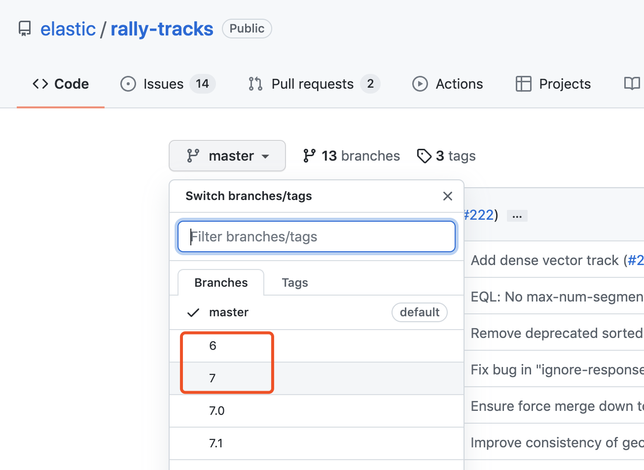Open the elastic organization link
The height and width of the screenshot is (470, 644).
click(x=68, y=29)
